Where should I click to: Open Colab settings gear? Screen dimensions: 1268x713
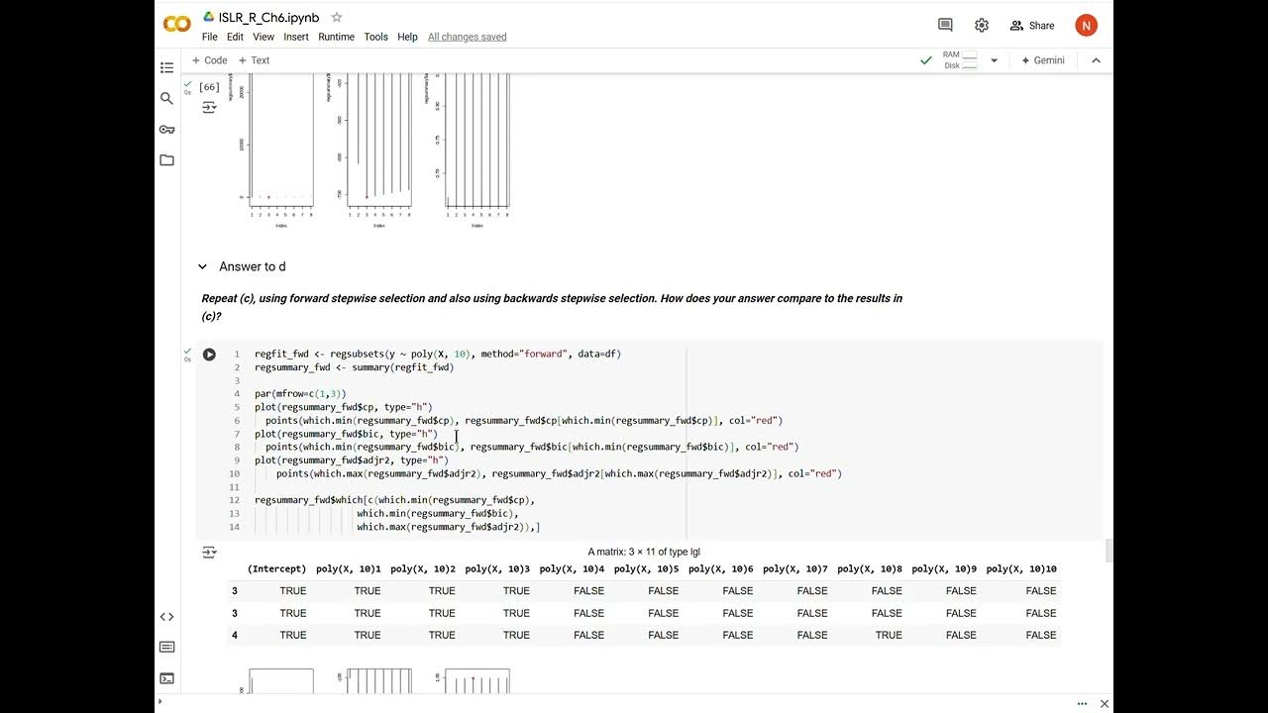pos(981,26)
